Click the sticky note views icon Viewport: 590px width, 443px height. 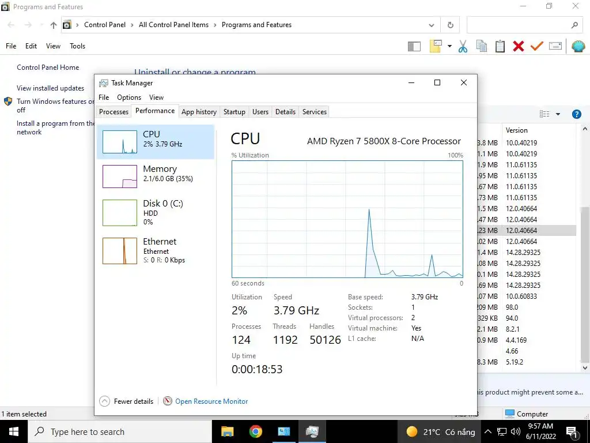coord(436,46)
